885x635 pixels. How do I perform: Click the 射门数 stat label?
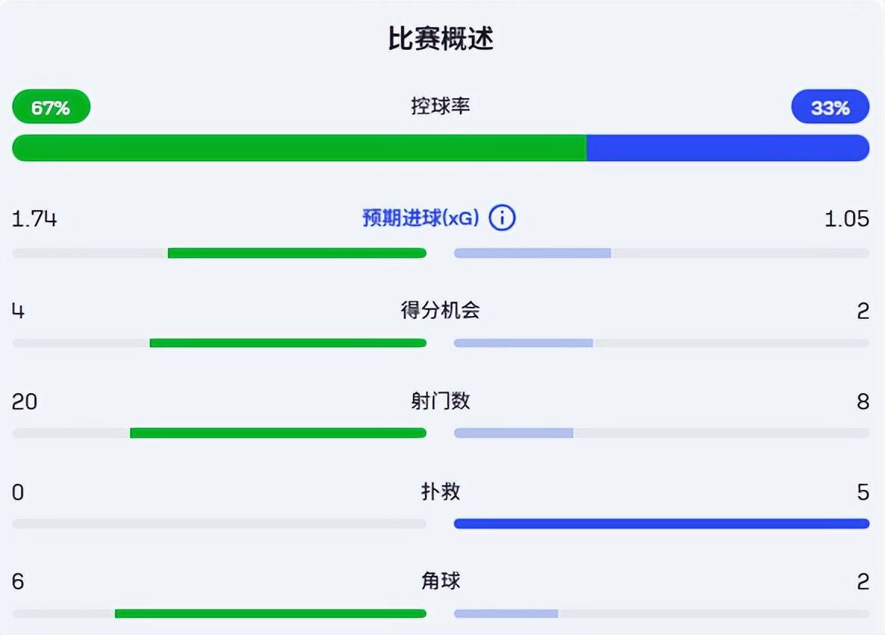point(441,401)
